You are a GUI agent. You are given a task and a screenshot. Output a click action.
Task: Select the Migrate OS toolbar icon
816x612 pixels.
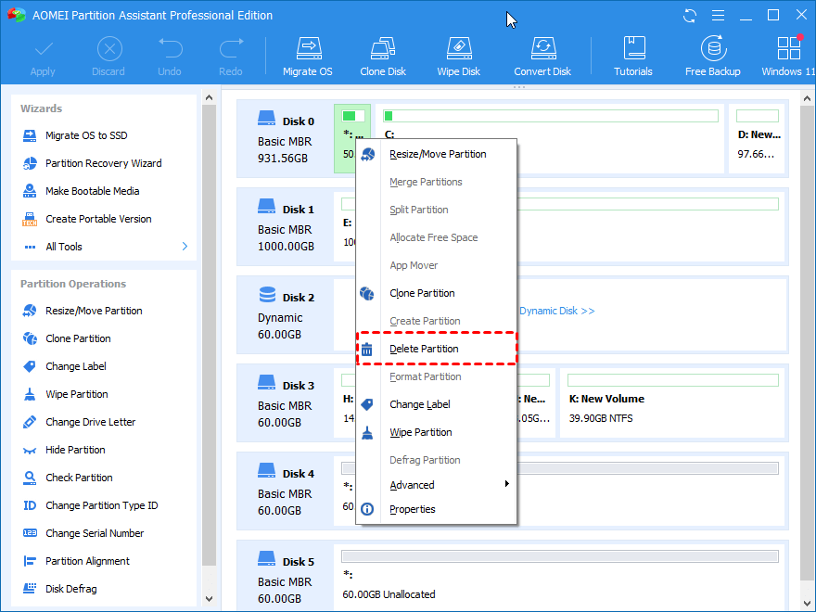pos(308,54)
